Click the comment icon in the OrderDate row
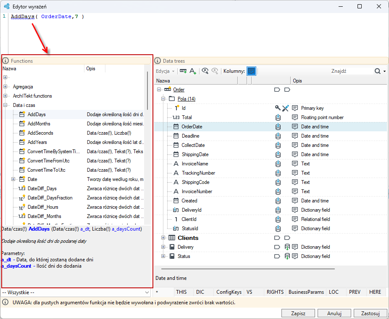389x319 pixels. coord(295,127)
